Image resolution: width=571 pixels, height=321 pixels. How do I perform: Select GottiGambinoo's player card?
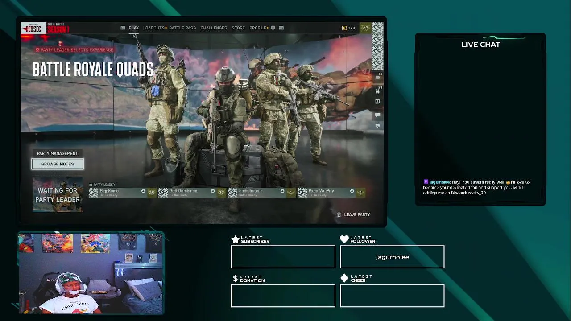[x=191, y=193]
